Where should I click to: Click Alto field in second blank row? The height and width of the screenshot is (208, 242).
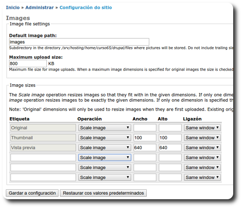[x=170, y=167]
